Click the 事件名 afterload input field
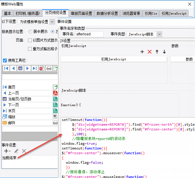The height and width of the screenshot is (178, 195). pyautogui.click(x=89, y=34)
